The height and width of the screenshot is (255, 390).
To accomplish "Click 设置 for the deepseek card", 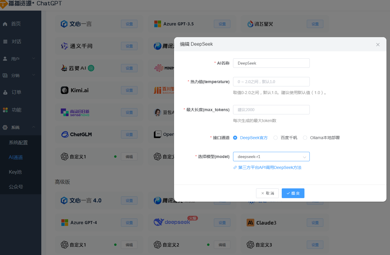I will click(222, 223).
